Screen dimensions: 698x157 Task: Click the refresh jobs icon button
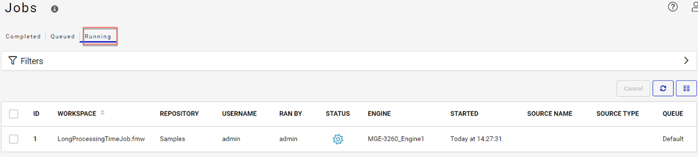663,89
